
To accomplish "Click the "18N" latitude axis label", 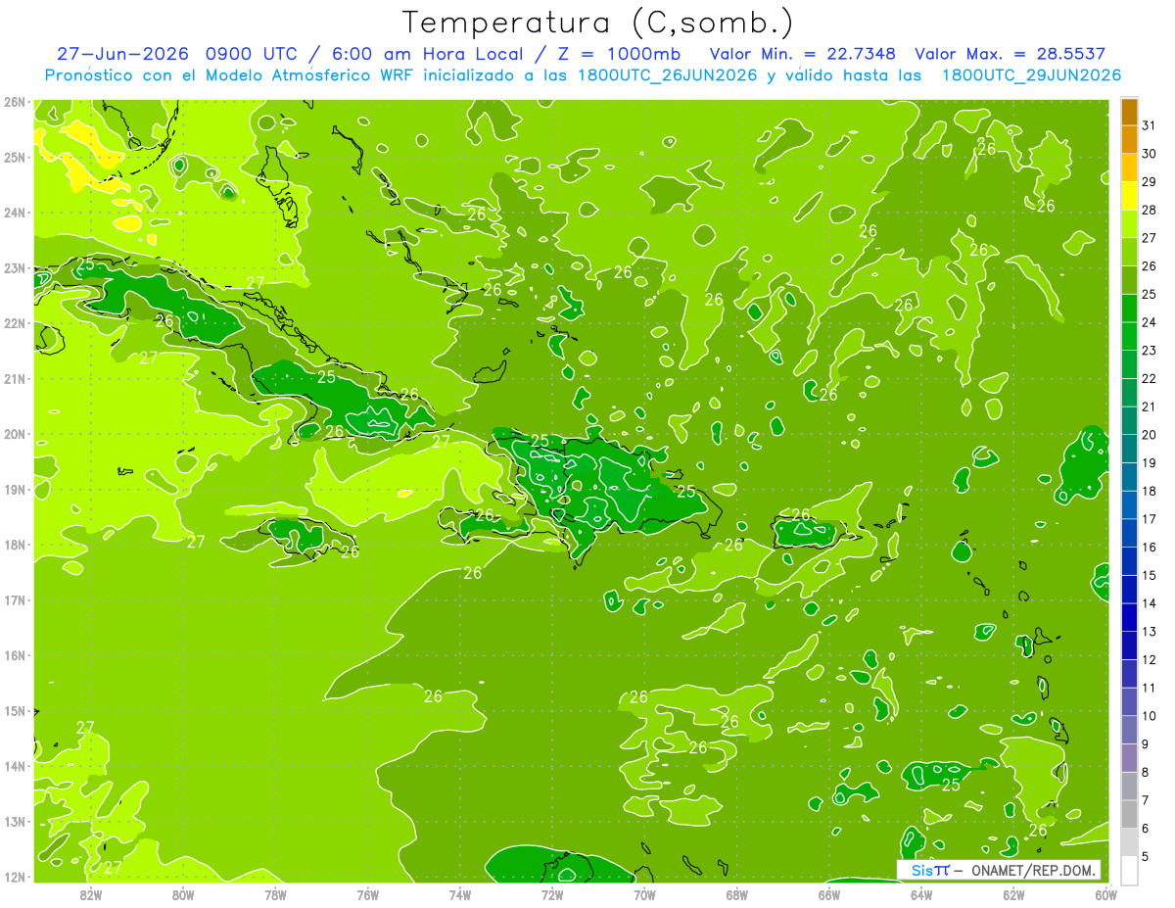I will click(14, 545).
